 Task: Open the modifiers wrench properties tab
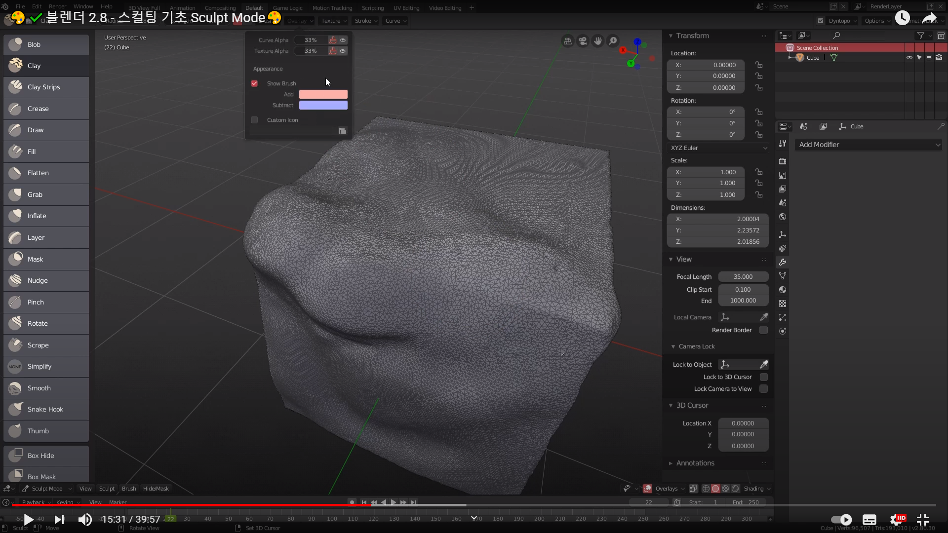point(783,262)
